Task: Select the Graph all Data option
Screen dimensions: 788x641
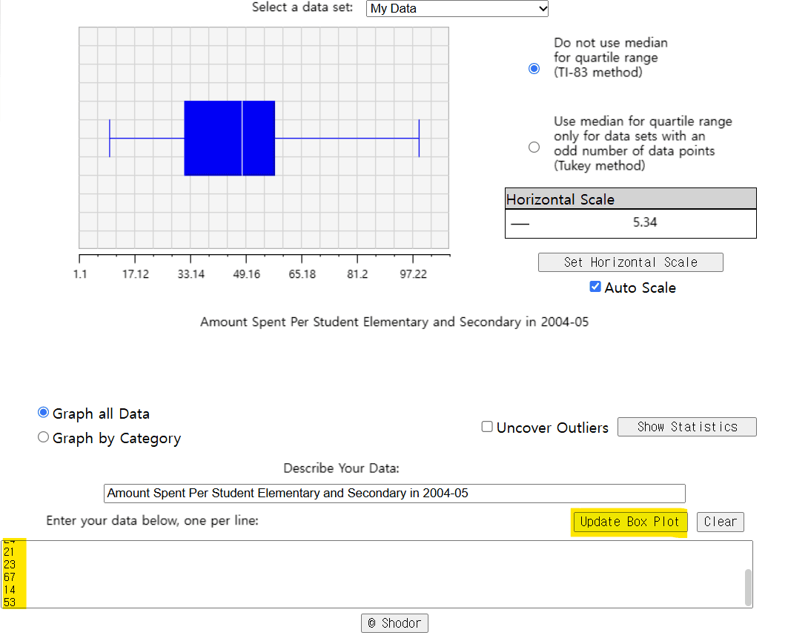Action: pyautogui.click(x=43, y=413)
